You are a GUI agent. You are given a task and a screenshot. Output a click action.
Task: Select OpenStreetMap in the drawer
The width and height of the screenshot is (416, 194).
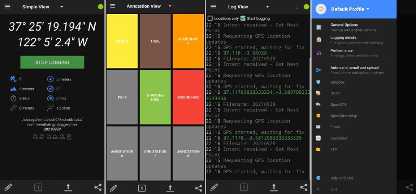pyautogui.click(x=354, y=116)
